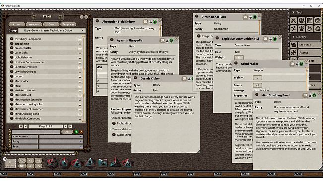Open the Type filter dropdown
The image size is (323, 181).
point(61,147)
